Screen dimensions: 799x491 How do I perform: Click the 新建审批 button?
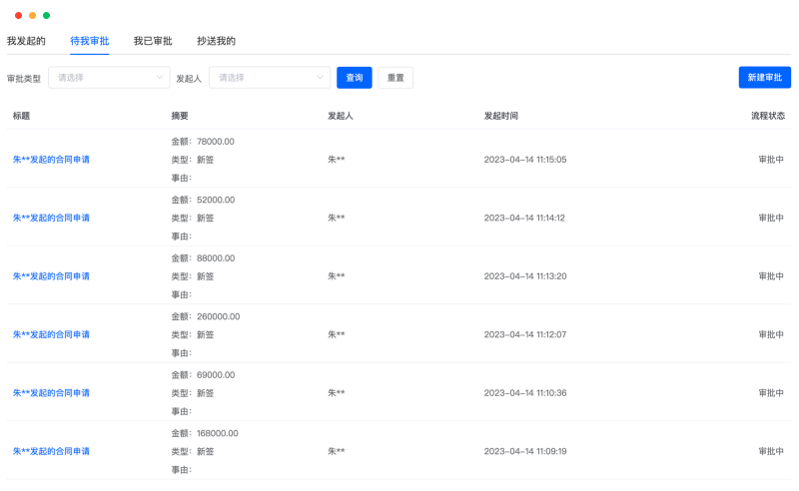coord(764,78)
